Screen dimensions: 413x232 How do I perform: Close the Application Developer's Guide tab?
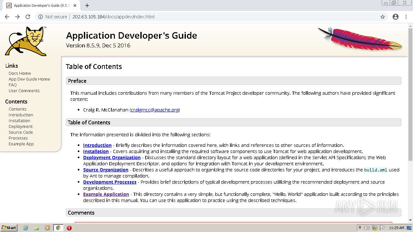coord(75,5)
